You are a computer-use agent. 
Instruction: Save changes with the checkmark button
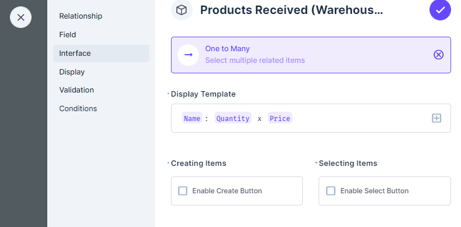440,10
